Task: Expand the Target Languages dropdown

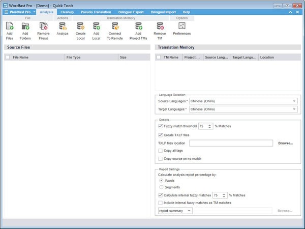Action: click(x=243, y=109)
